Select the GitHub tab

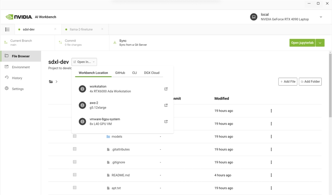click(120, 73)
